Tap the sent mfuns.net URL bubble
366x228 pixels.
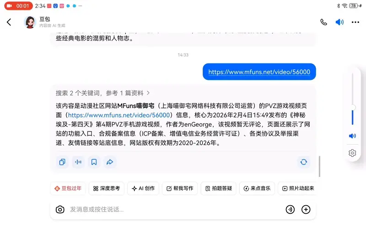[x=259, y=72]
